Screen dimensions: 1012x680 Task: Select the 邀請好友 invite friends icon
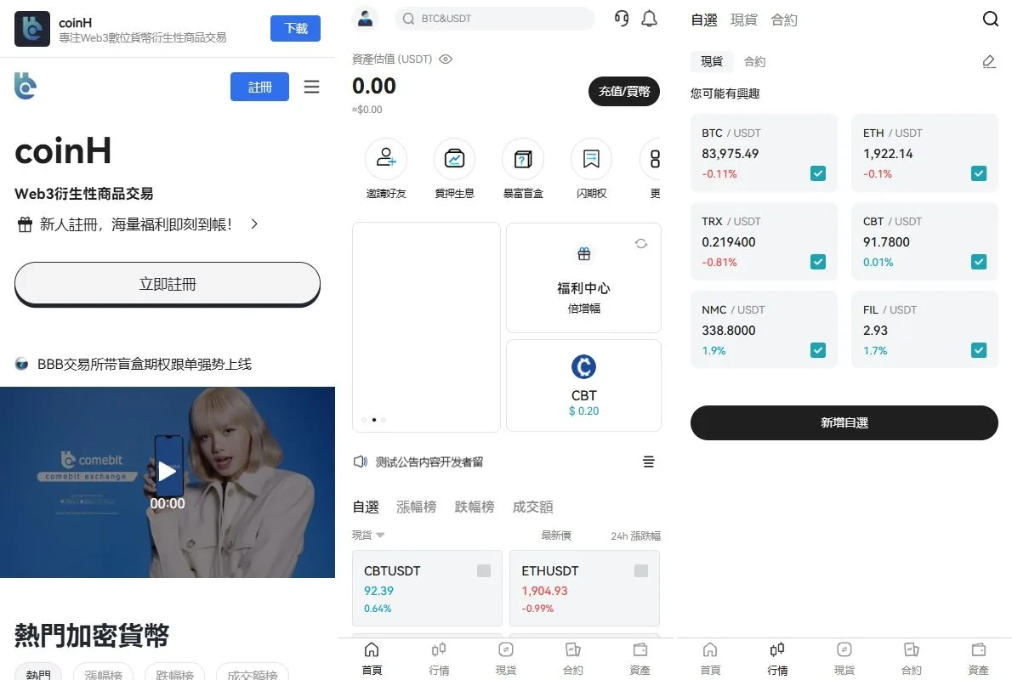(x=386, y=158)
